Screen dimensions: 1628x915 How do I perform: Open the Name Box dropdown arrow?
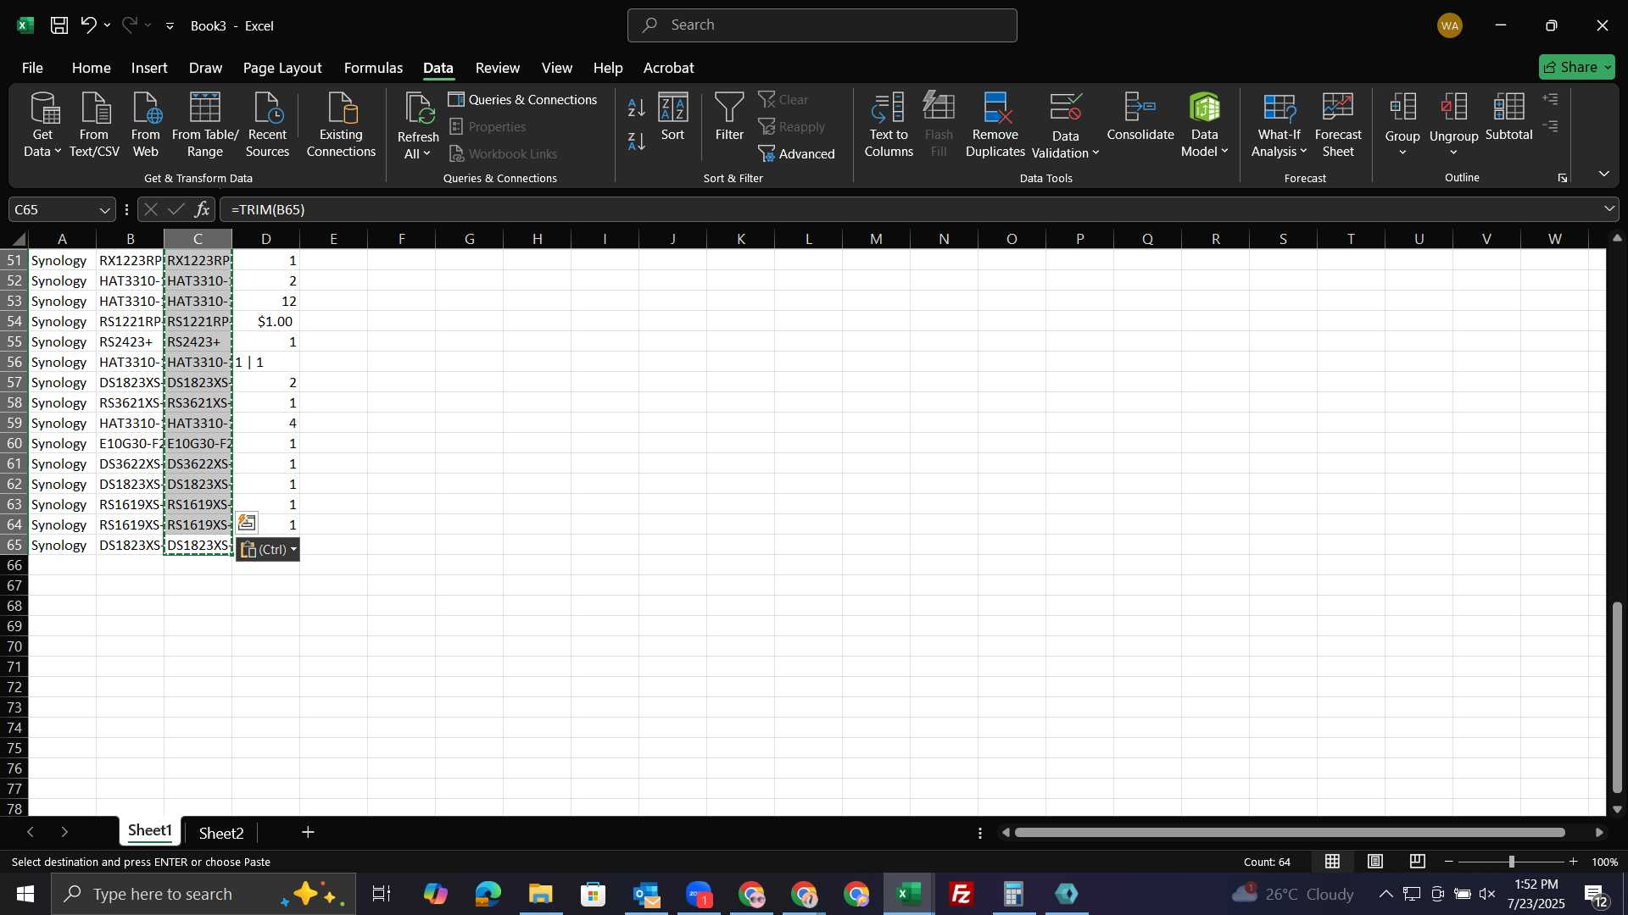[105, 209]
